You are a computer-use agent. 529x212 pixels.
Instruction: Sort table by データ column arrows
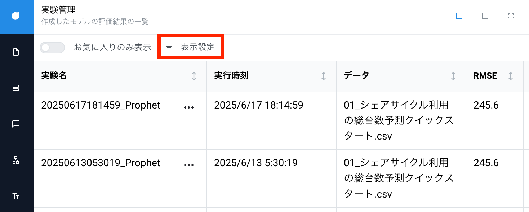click(453, 76)
